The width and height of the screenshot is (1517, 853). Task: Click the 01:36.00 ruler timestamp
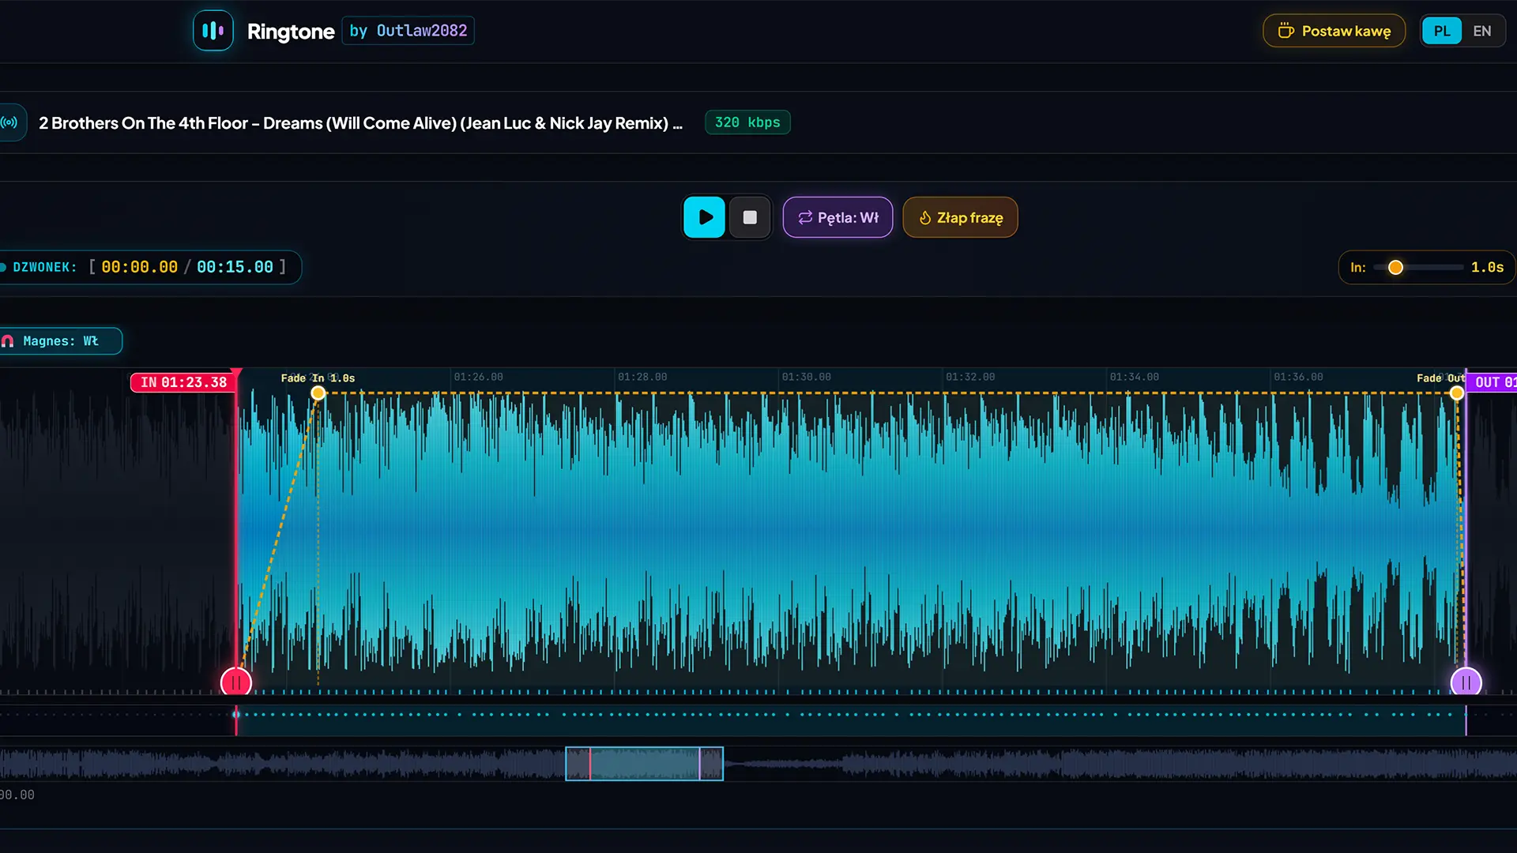[1298, 378]
